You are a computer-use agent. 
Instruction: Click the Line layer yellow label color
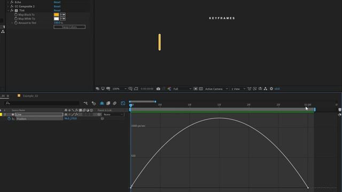pyautogui.click(x=1, y=114)
